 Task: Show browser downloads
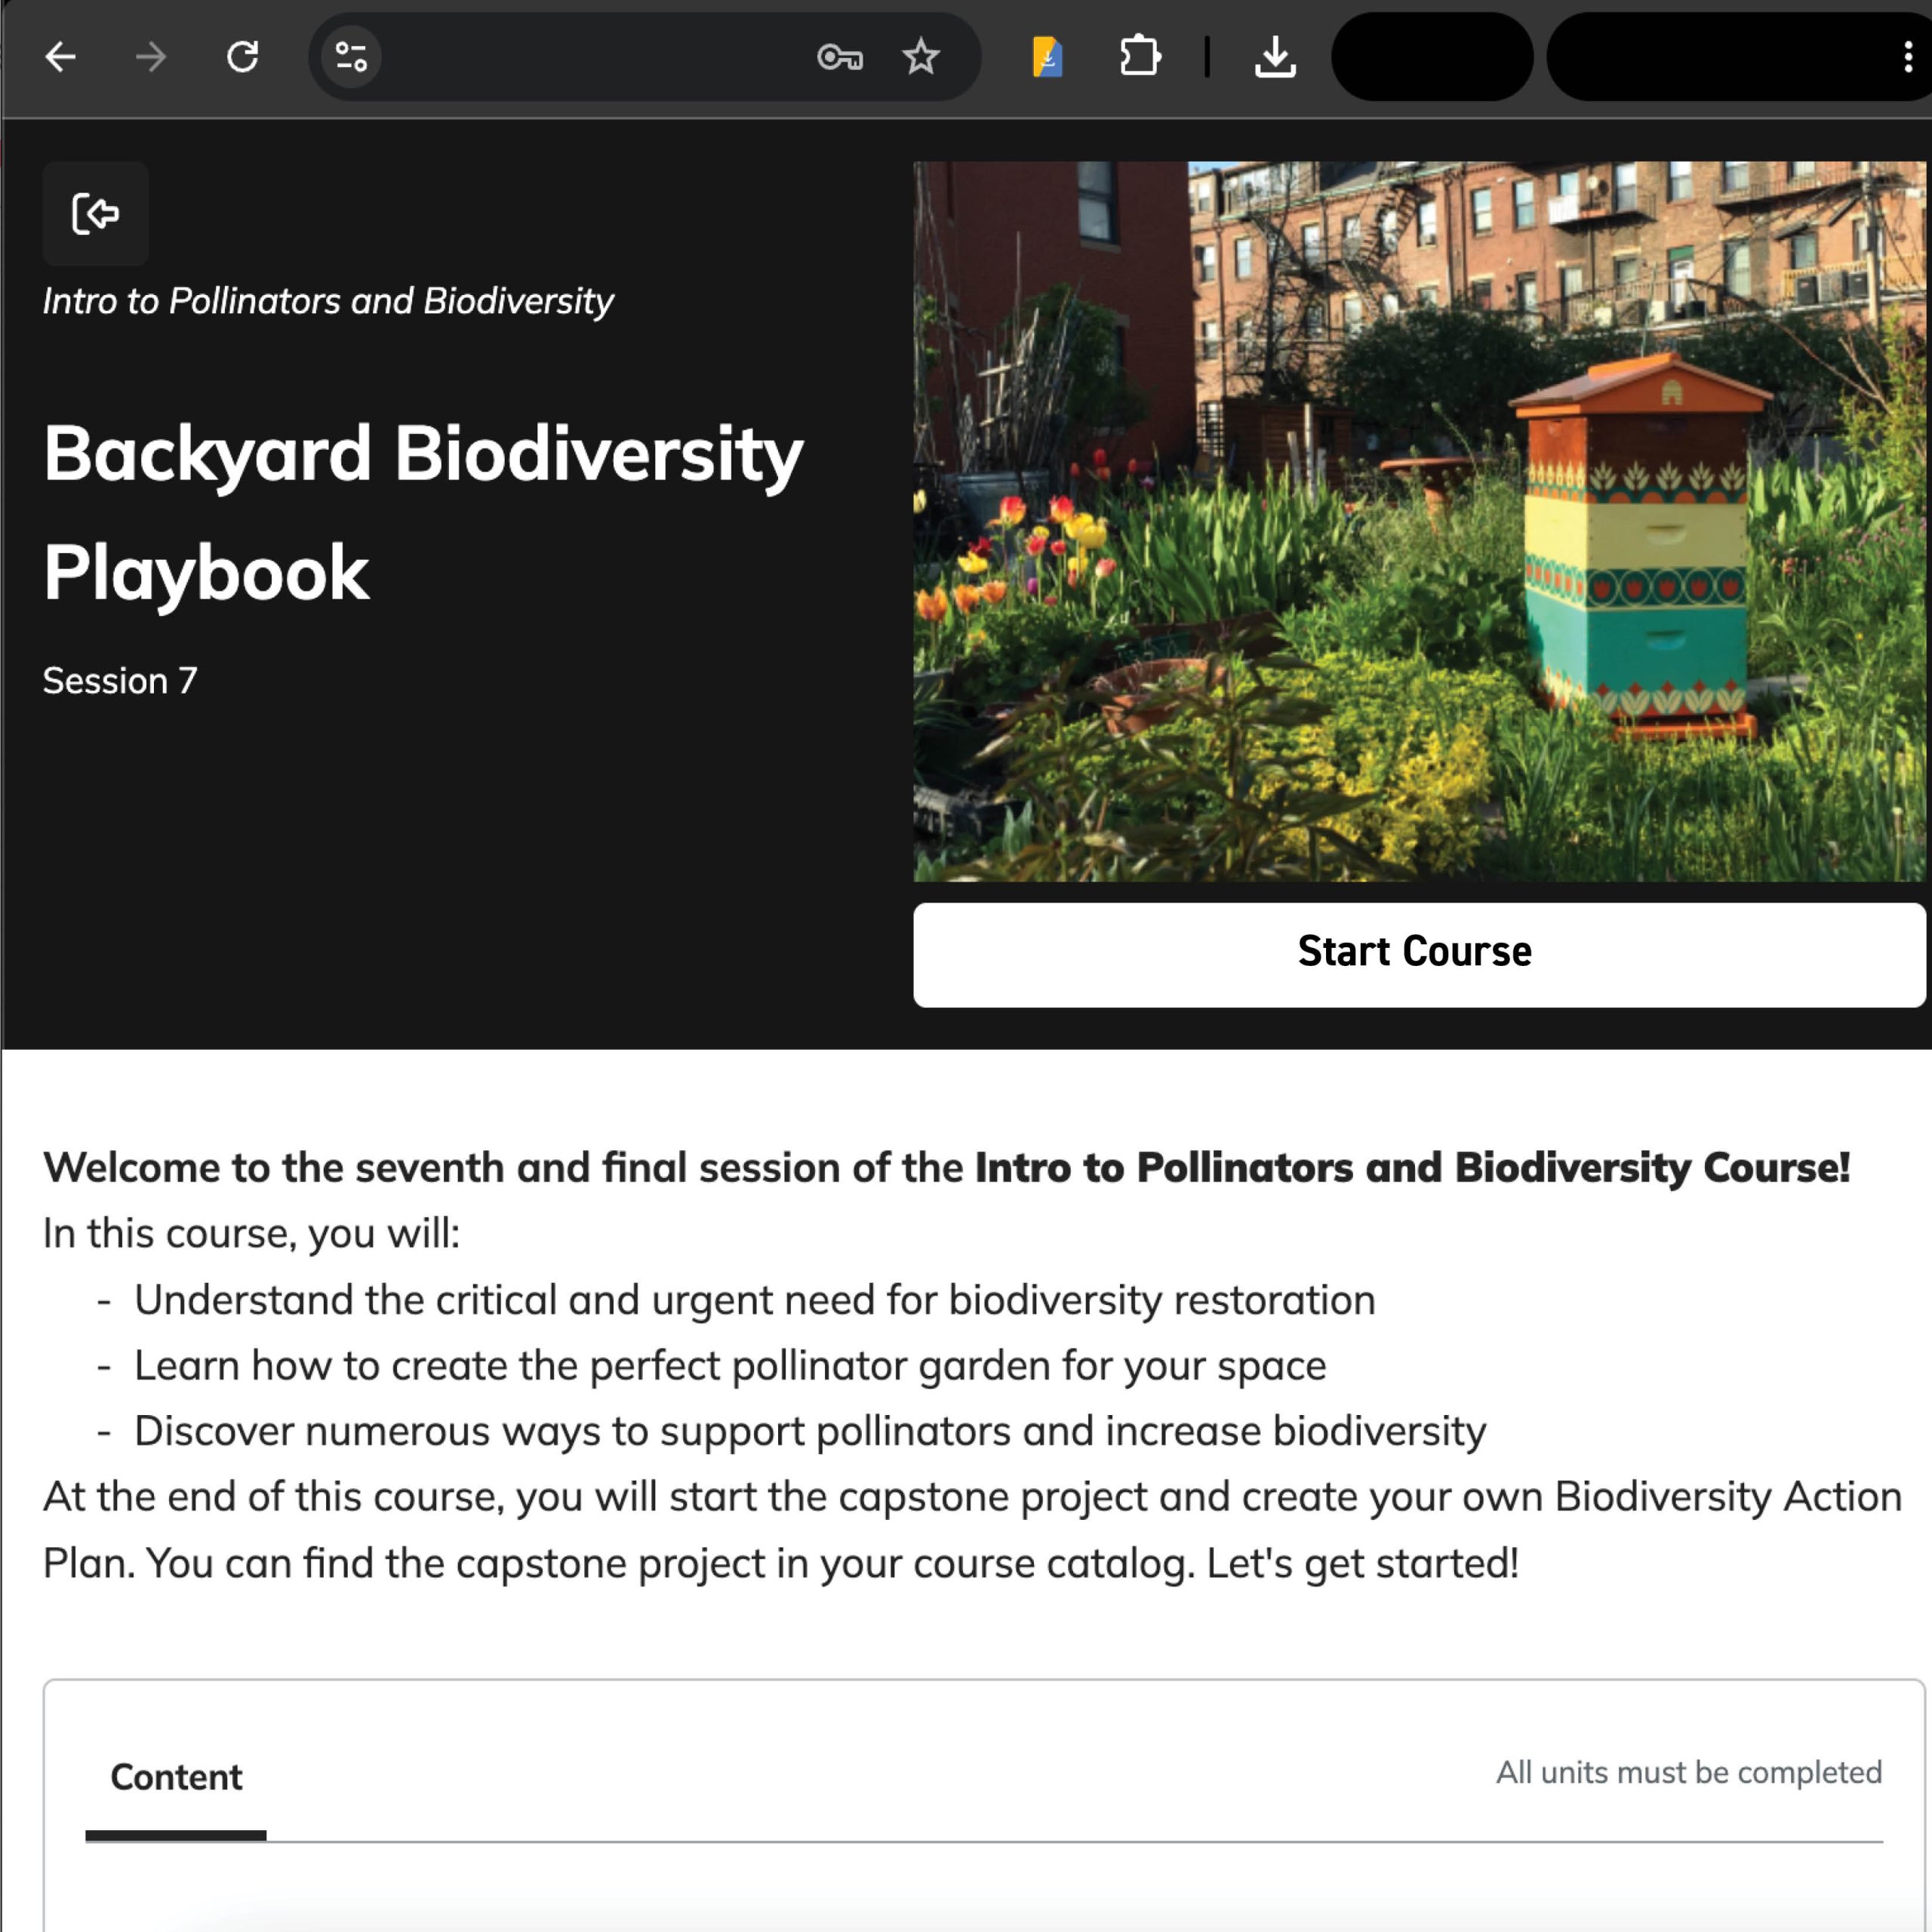(1275, 57)
